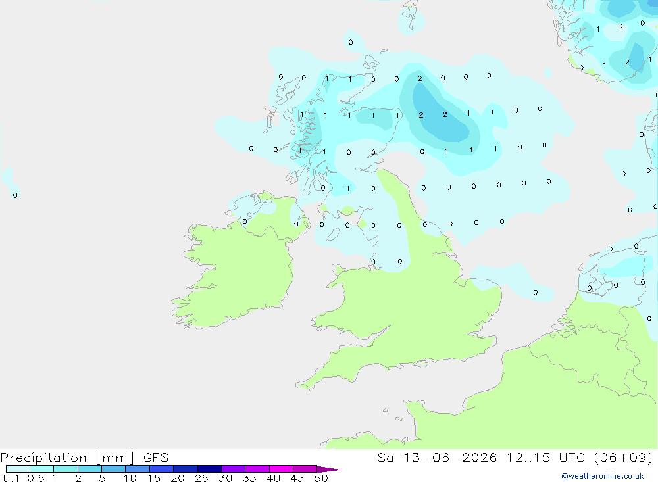Click the '25' legend tick label

(x=201, y=478)
